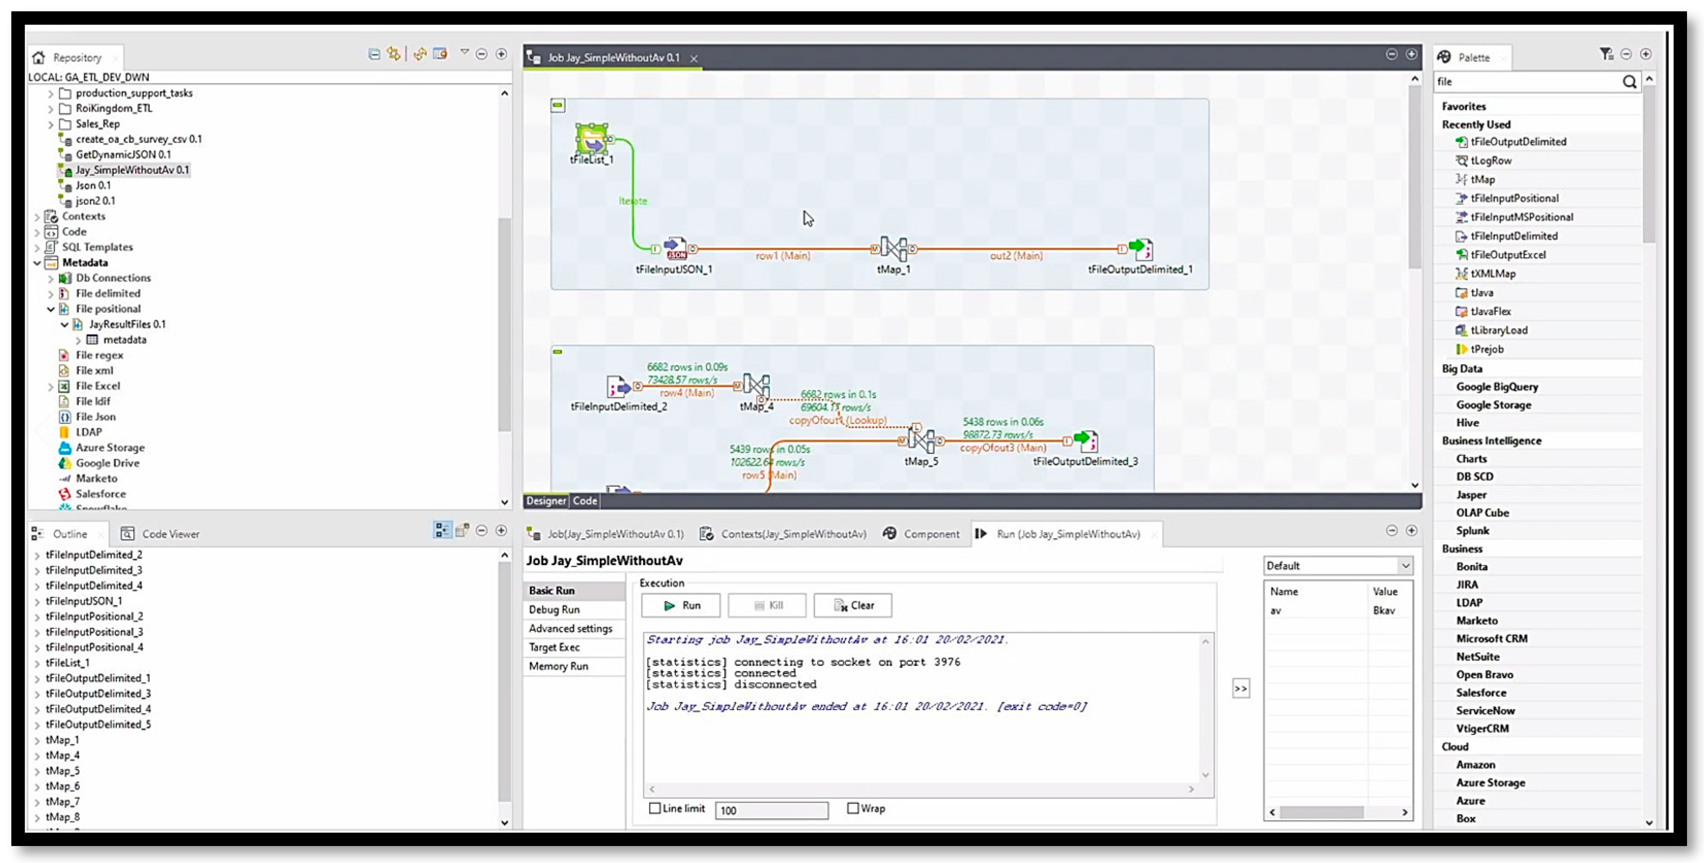Open the Component tab
The image size is (1704, 863).
921,534
